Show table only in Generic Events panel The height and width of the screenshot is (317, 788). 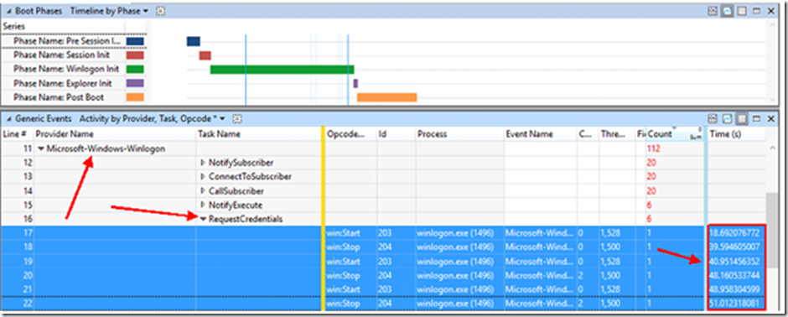[x=742, y=119]
